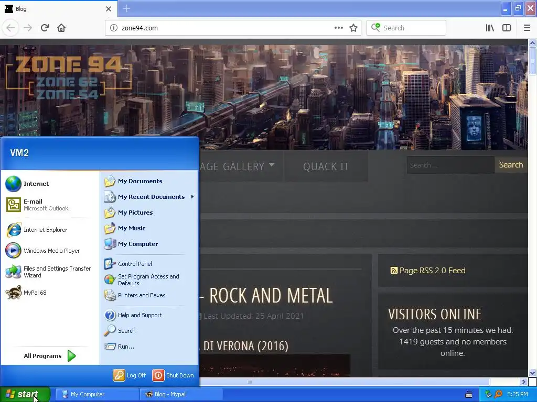
Task: Switch to My Computer taskbar window
Action: click(x=97, y=394)
